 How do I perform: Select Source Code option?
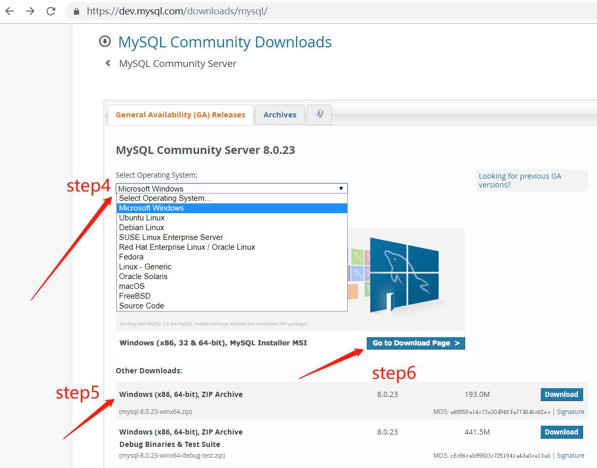232,306
